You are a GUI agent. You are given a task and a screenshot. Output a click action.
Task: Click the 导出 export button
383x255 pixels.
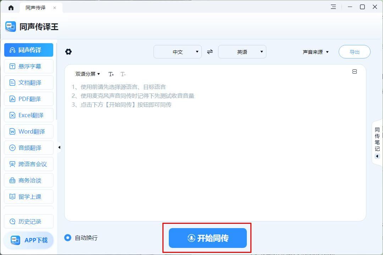tap(354, 52)
